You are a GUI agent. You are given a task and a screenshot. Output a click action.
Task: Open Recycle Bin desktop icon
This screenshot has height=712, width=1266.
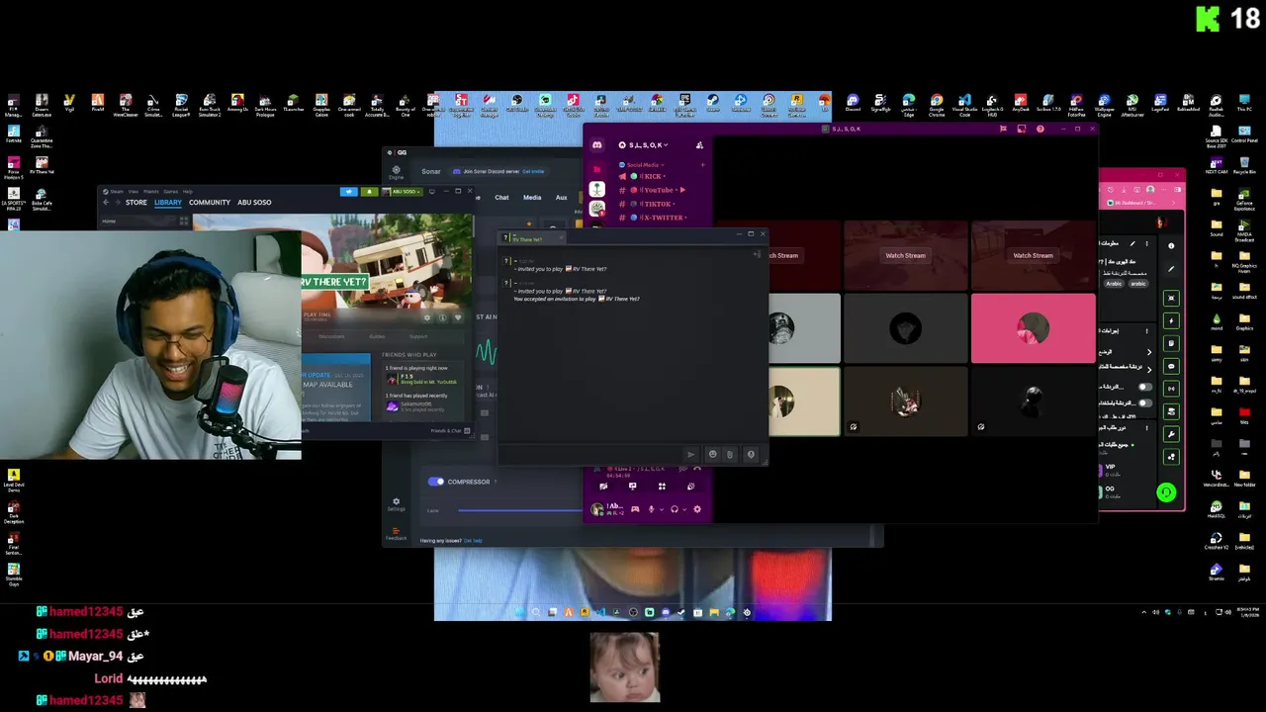[x=1244, y=165]
